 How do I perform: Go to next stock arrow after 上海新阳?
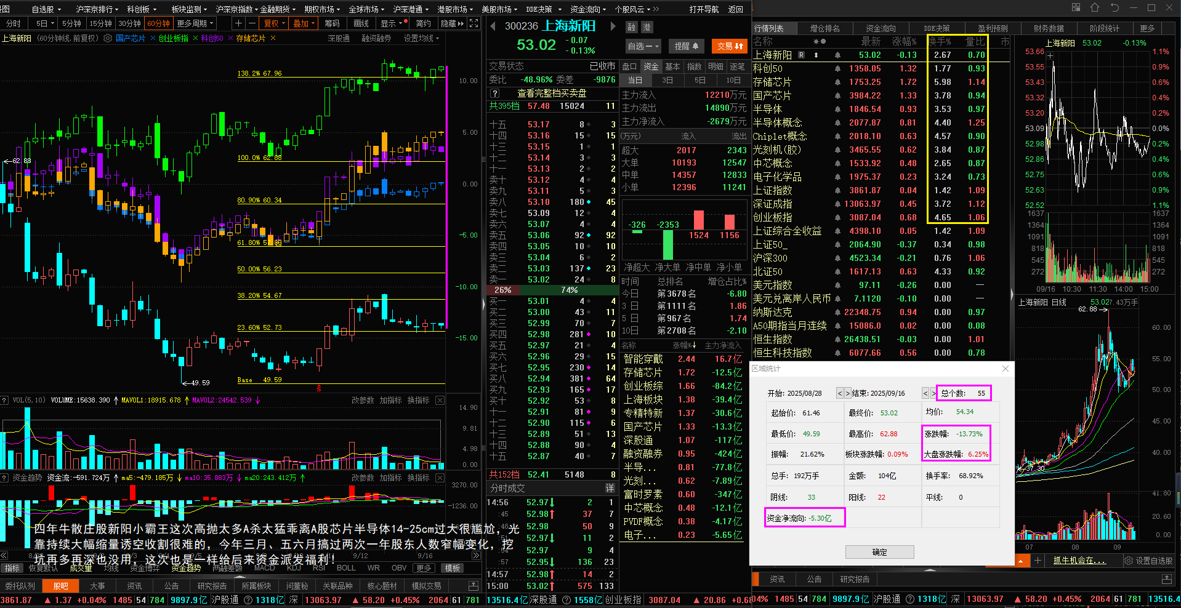613,26
